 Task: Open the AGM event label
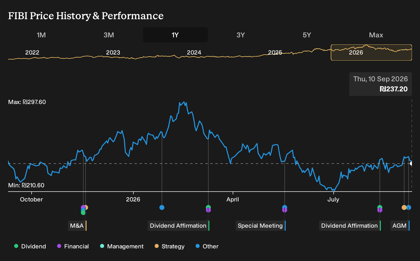pos(400,226)
